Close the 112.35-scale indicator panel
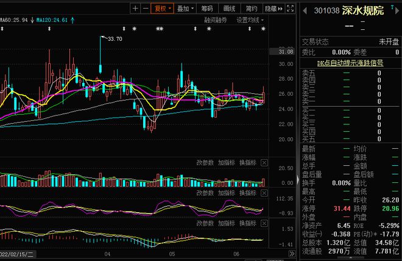The image size is (402, 261). (264, 193)
